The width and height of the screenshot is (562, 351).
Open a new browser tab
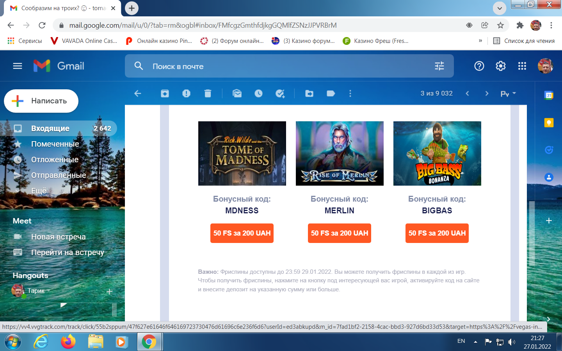click(132, 8)
